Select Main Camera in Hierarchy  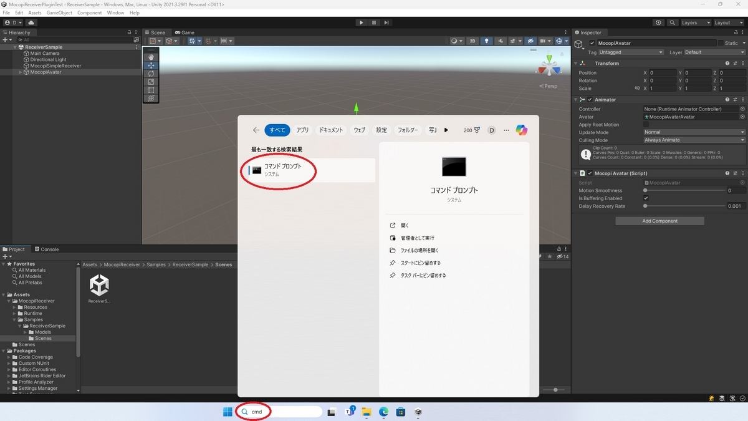pos(45,53)
